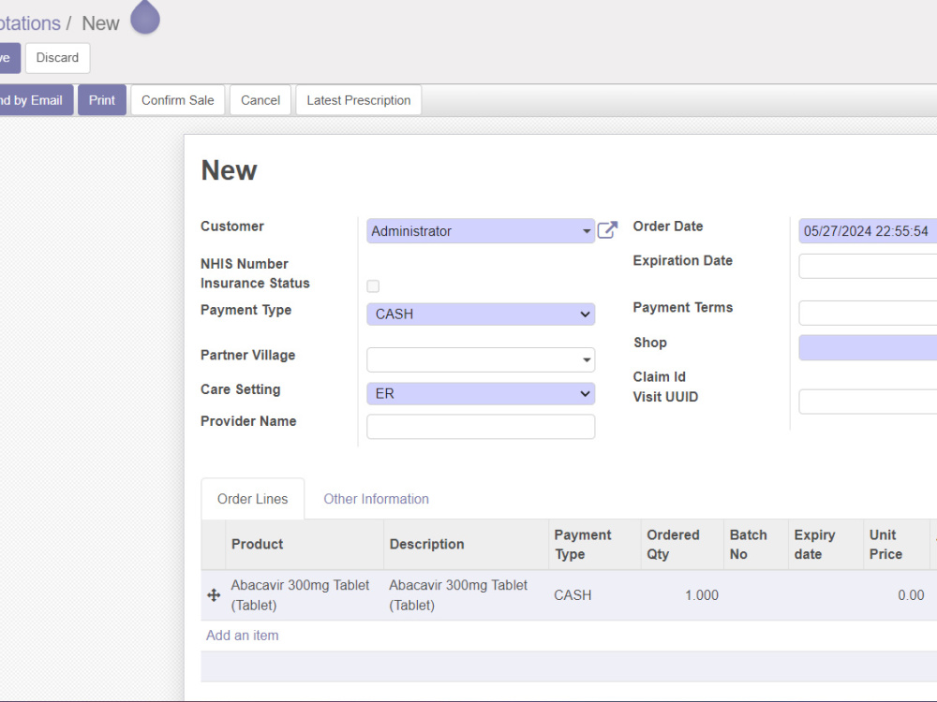The image size is (937, 702).
Task: Send the quotation by email
Action: (x=28, y=99)
